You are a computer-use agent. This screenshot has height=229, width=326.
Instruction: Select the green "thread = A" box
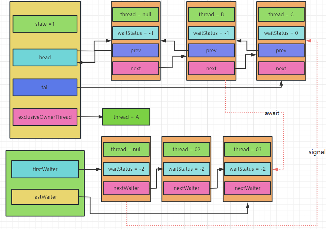pyautogui.click(x=126, y=117)
